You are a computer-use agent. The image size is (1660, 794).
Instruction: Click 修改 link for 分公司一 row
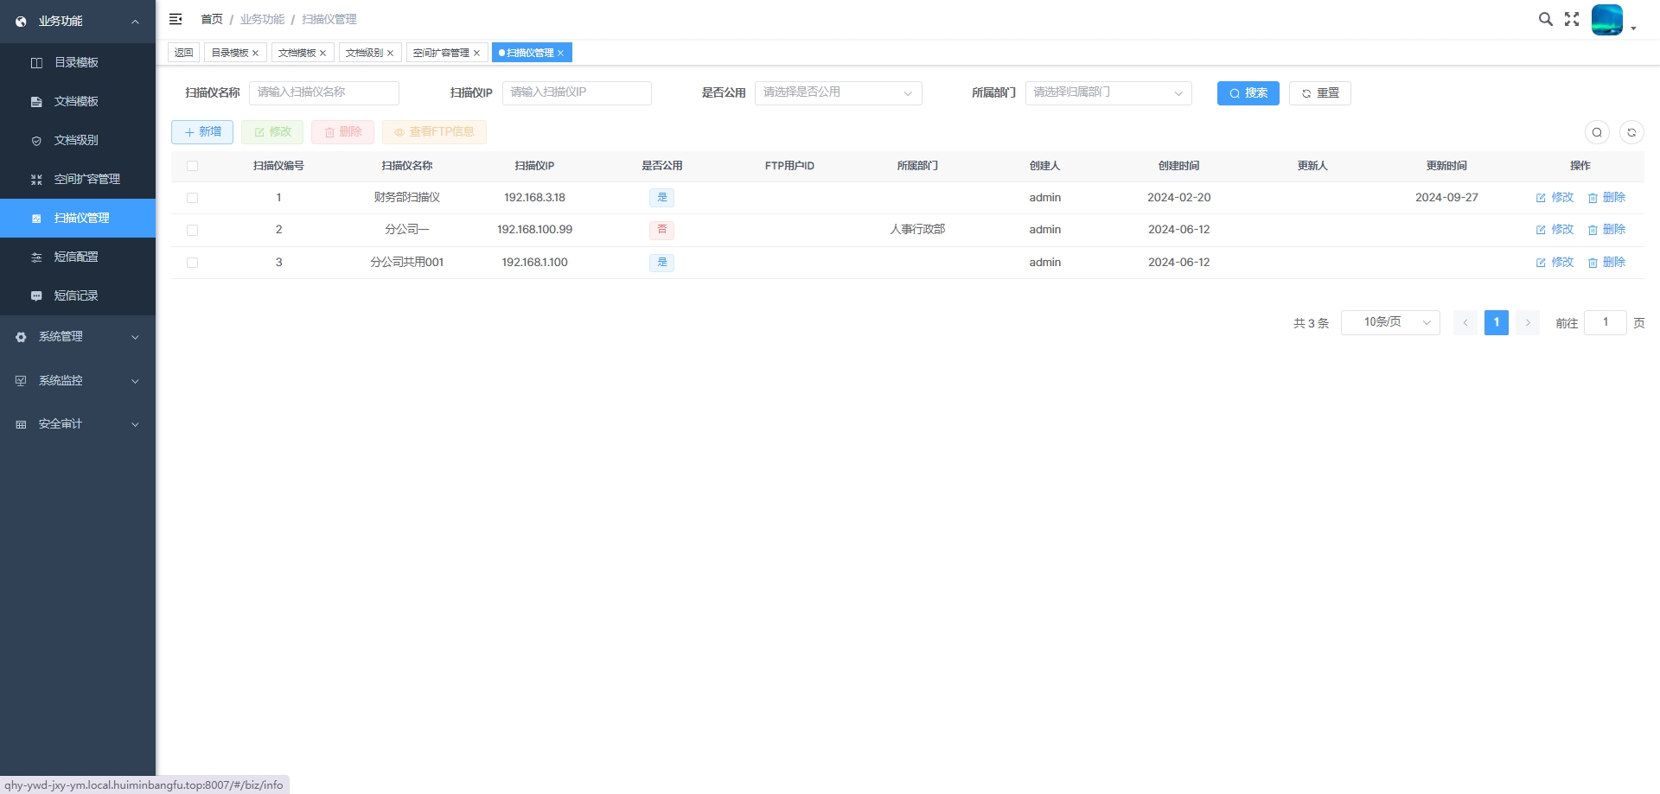pos(1555,230)
